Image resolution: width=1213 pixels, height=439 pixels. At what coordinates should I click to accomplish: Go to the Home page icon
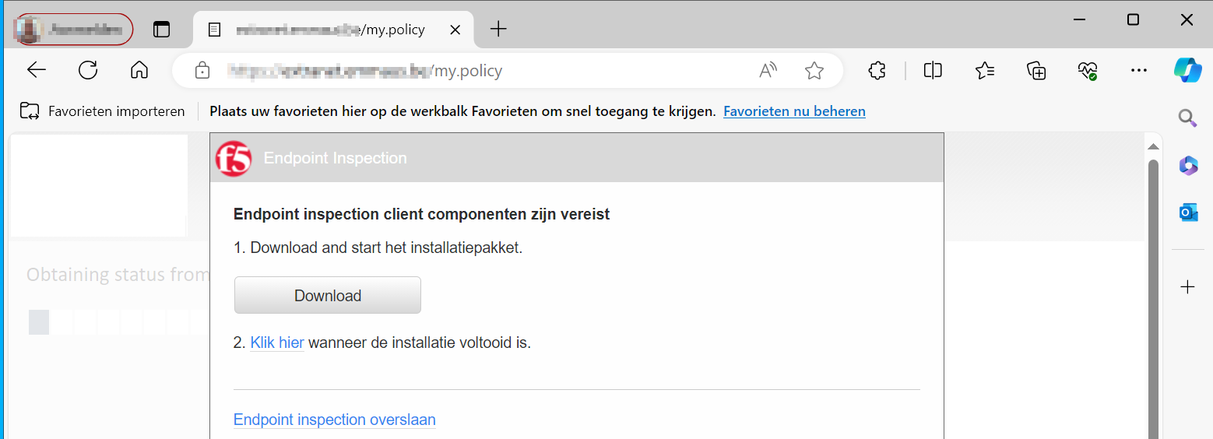point(139,71)
